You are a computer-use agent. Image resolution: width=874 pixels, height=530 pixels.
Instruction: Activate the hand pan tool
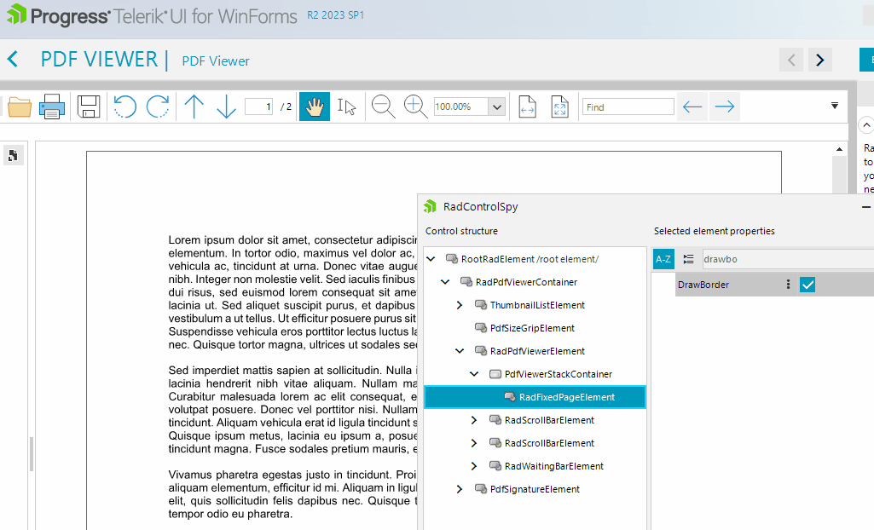tap(315, 107)
